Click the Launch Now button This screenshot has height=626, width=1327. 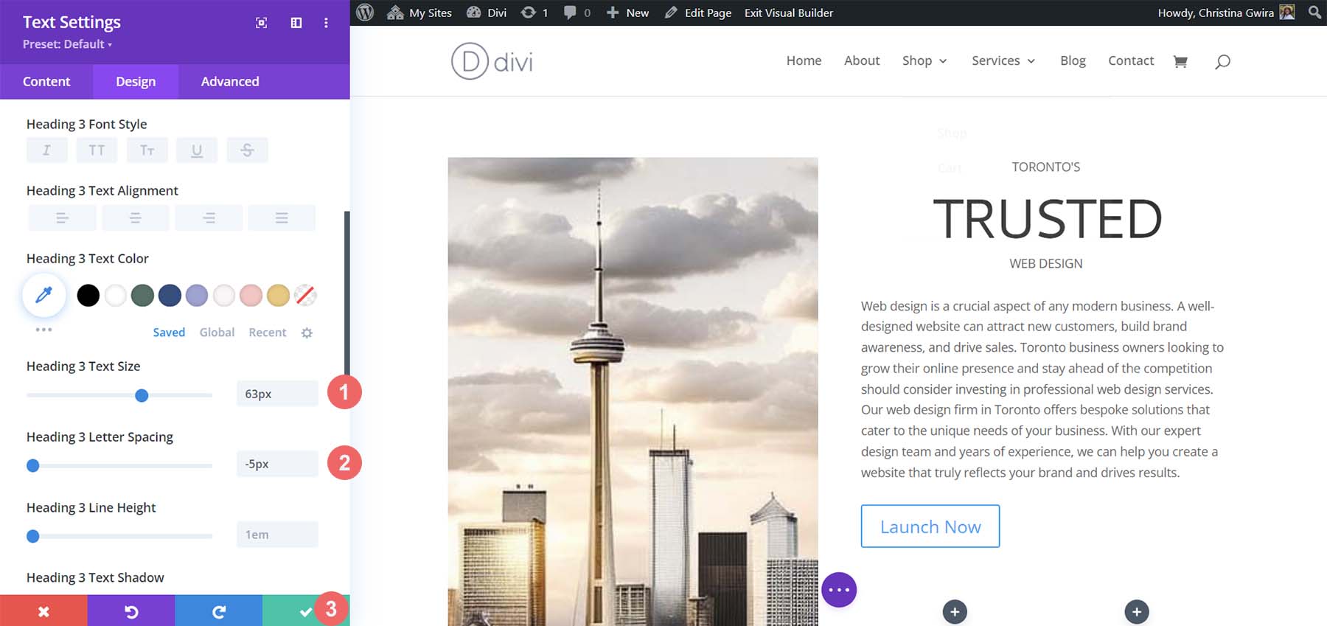click(930, 526)
